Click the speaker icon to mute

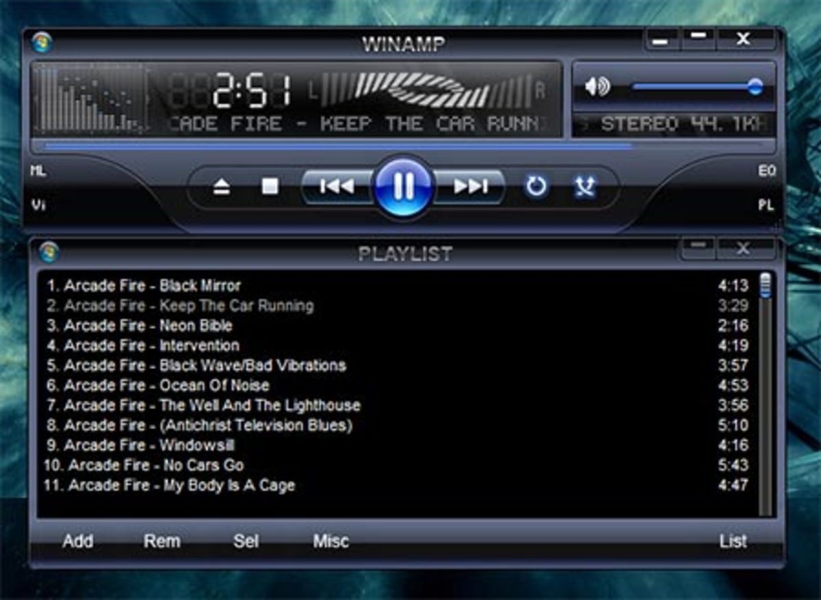[x=597, y=87]
